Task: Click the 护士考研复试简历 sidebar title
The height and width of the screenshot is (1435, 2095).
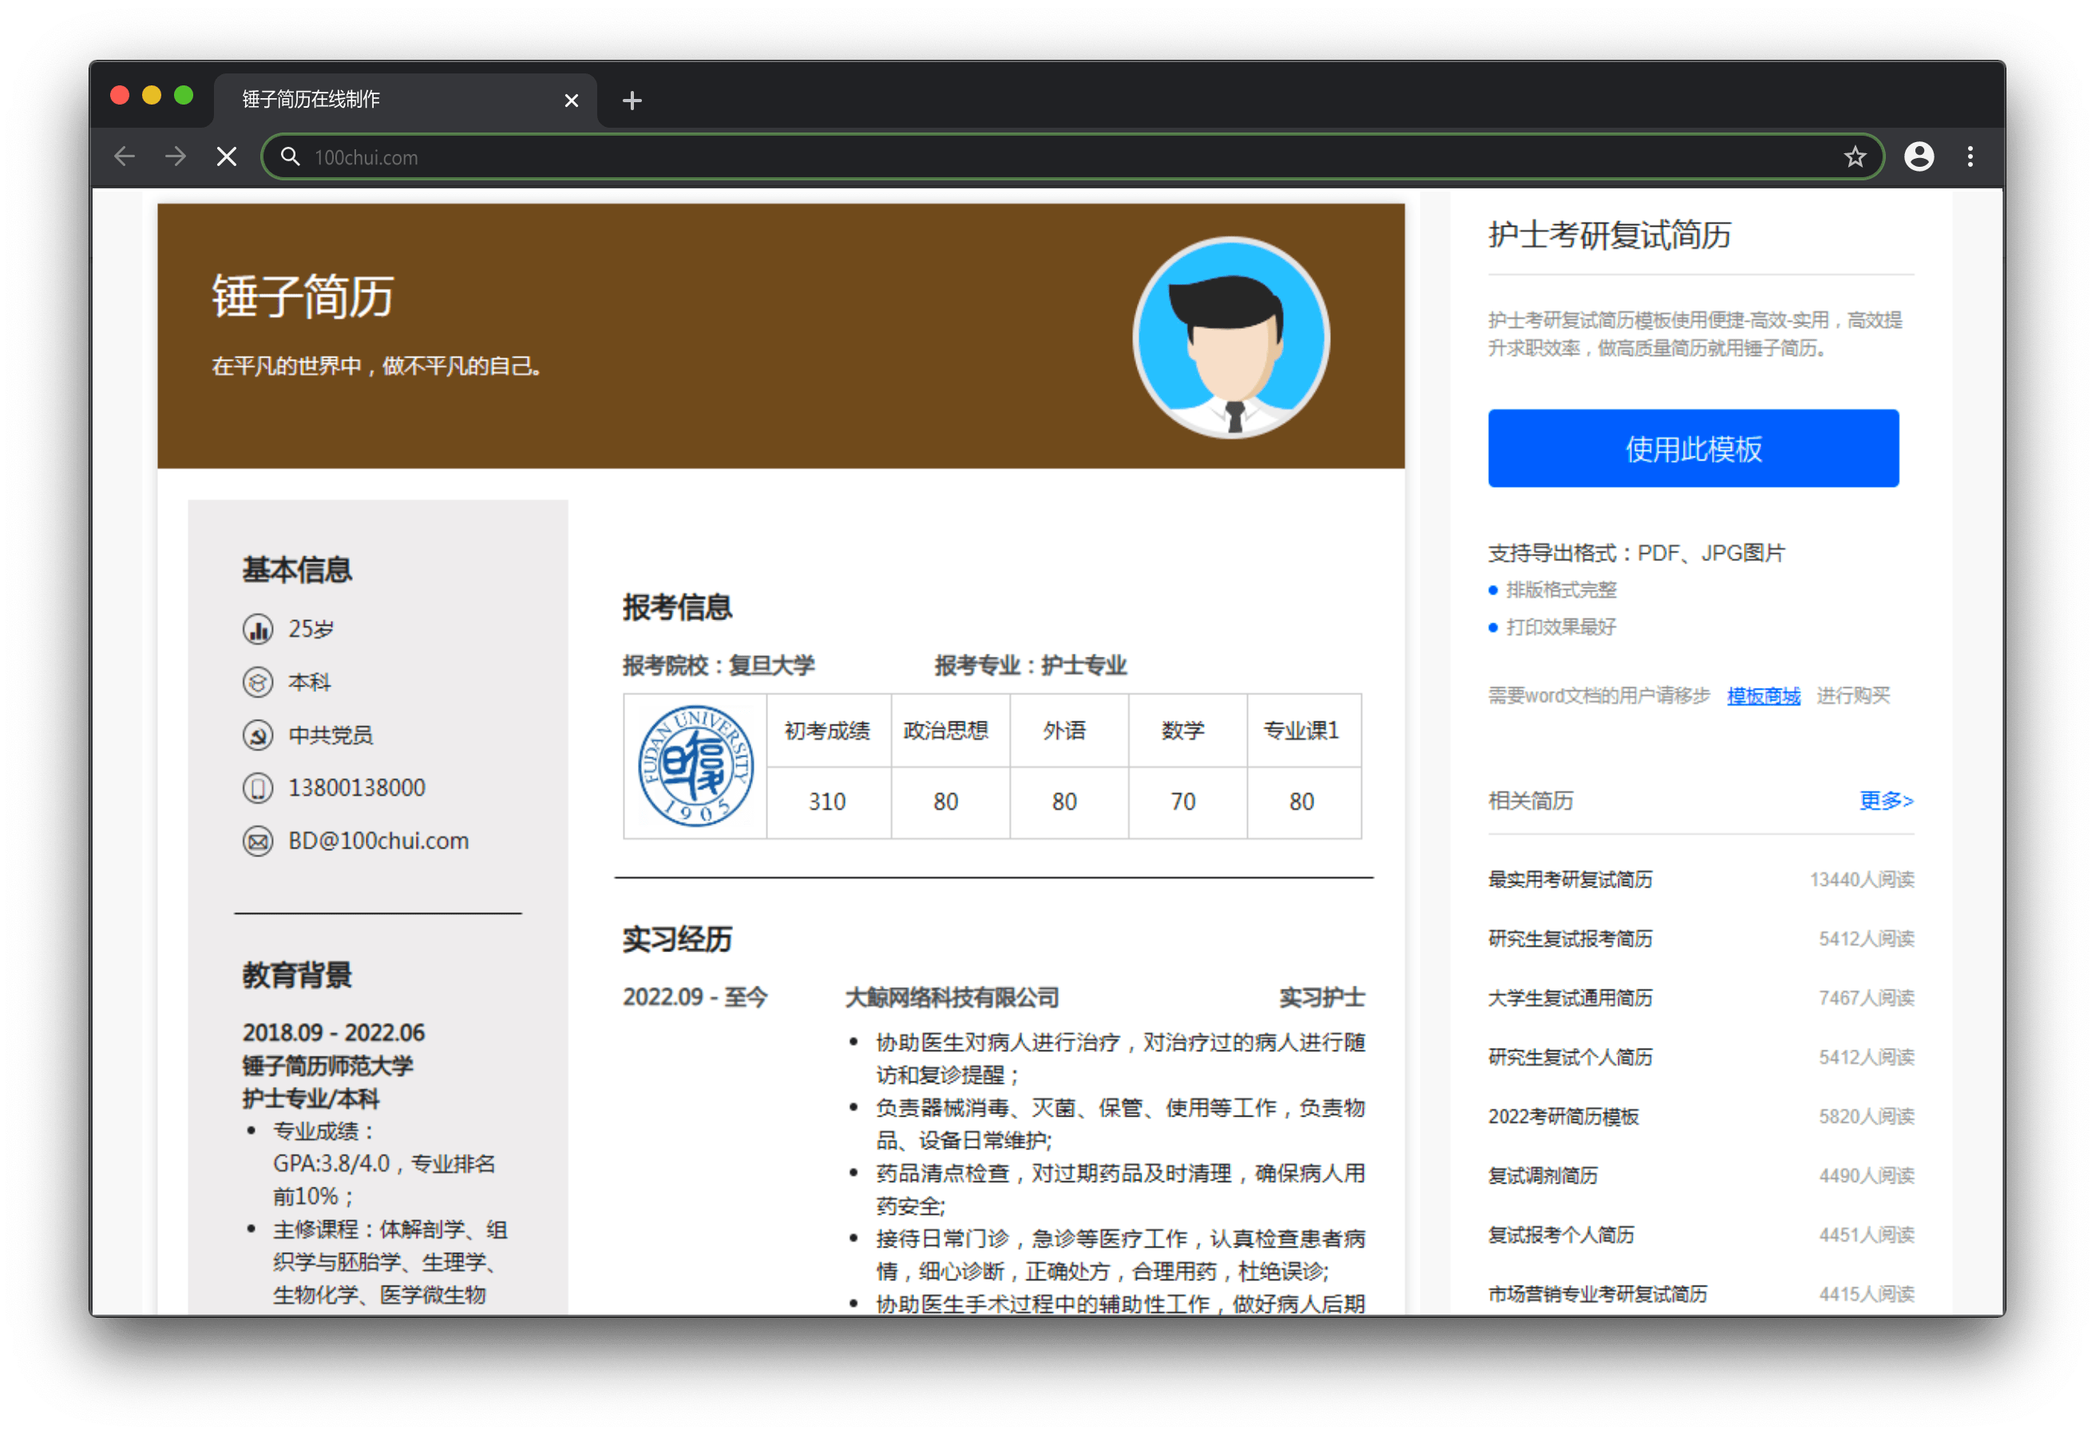Action: [x=1609, y=235]
